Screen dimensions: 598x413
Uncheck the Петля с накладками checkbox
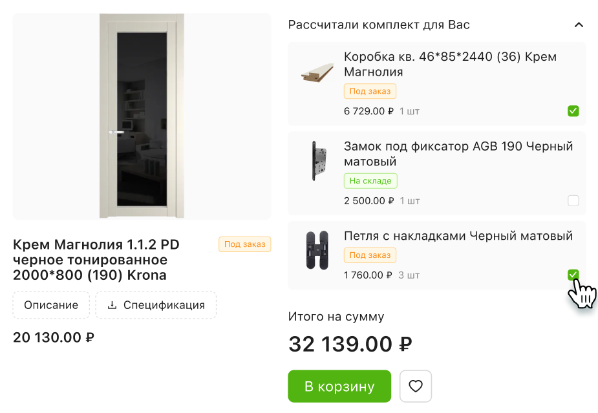pyautogui.click(x=573, y=275)
